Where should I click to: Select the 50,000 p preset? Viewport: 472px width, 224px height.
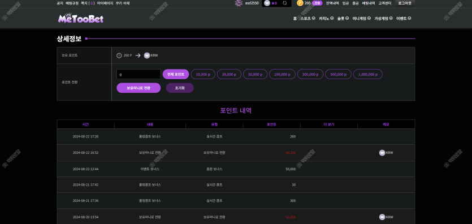click(x=256, y=74)
